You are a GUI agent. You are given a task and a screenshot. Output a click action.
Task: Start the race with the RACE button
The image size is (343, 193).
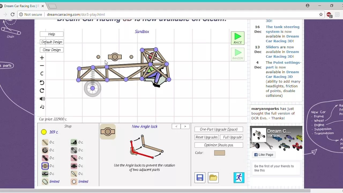(238, 38)
